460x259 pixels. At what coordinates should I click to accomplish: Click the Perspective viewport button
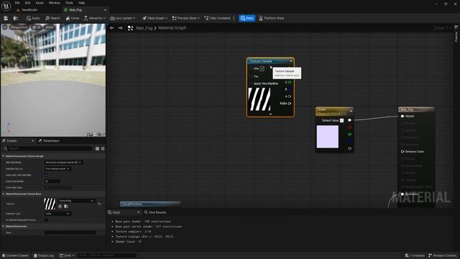point(19,27)
